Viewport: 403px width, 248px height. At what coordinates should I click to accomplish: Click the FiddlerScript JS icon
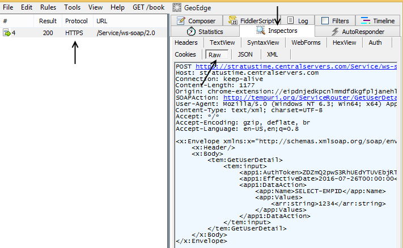click(232, 21)
